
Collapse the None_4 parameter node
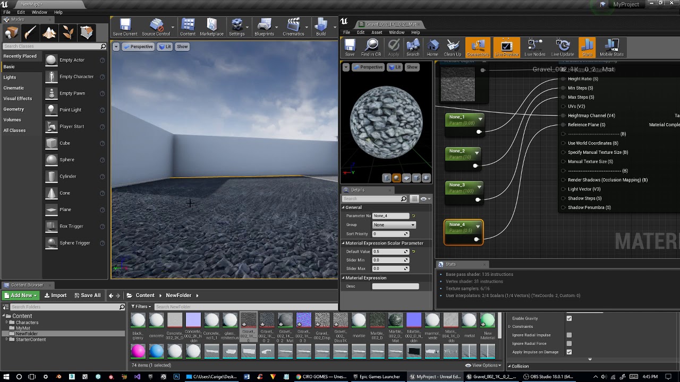pyautogui.click(x=478, y=227)
